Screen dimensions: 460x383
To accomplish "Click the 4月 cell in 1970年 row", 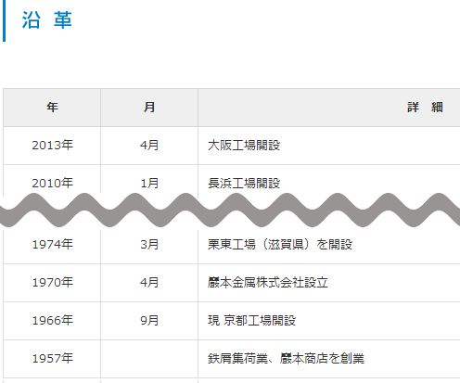I will [149, 282].
